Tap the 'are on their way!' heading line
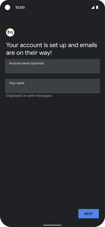This screenshot has width=105, height=227. 29,53
